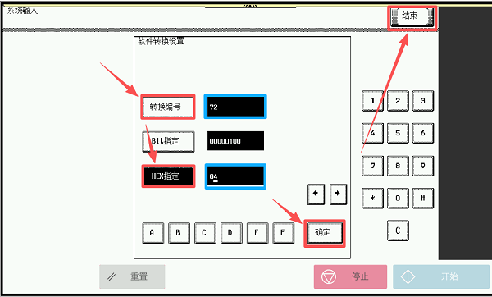Tap the asterisk key on keypad
The height and width of the screenshot is (297, 492).
tap(372, 198)
